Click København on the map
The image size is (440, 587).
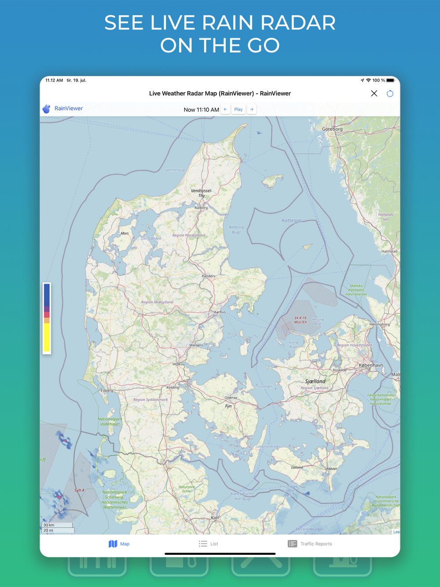(371, 365)
